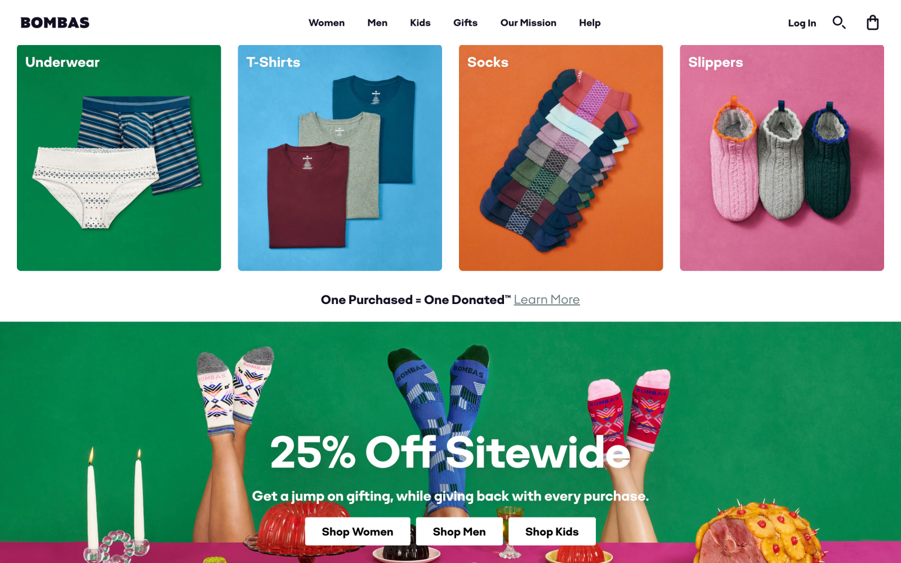This screenshot has width=901, height=563.
Task: Open the Men menu
Action: pyautogui.click(x=377, y=23)
